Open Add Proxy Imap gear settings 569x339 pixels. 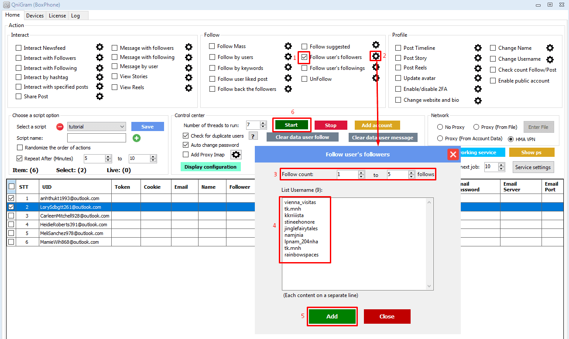[236, 155]
